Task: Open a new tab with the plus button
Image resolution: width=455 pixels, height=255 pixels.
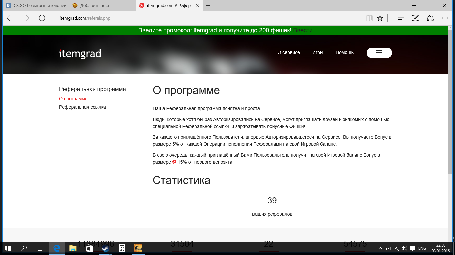Action: (x=208, y=5)
